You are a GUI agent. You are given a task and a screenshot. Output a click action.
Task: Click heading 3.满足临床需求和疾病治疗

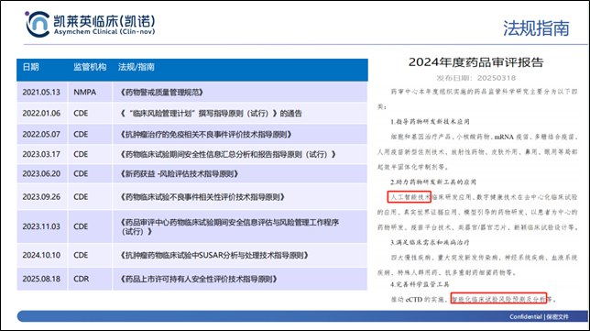pos(430,242)
